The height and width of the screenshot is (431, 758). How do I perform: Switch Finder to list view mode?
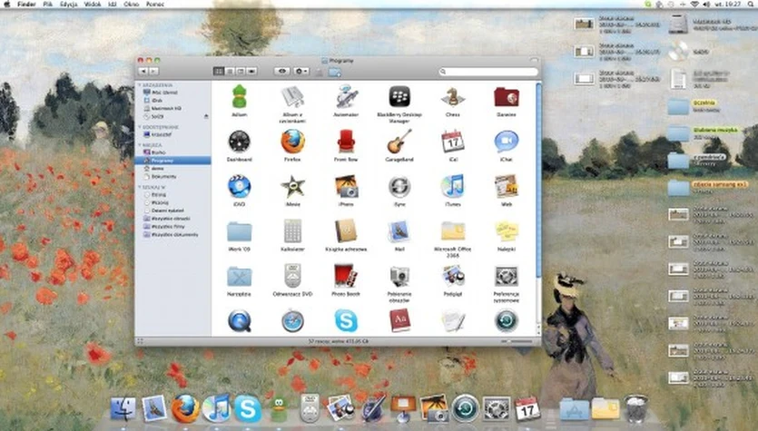230,71
